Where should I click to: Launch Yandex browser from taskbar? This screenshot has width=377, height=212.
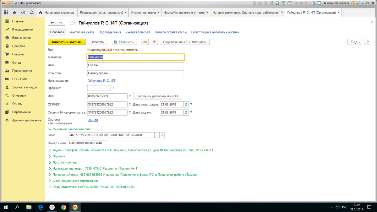52,207
